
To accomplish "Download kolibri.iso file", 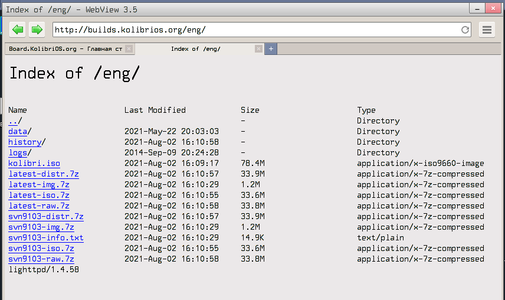I will pos(34,164).
